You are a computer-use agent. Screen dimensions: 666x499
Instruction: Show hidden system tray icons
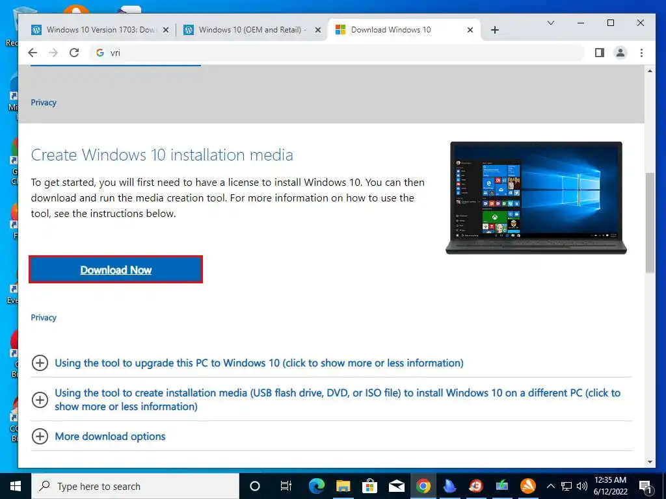550,486
